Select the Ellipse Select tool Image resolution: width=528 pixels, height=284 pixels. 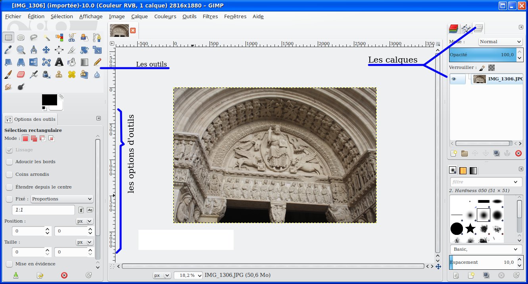[21, 38]
